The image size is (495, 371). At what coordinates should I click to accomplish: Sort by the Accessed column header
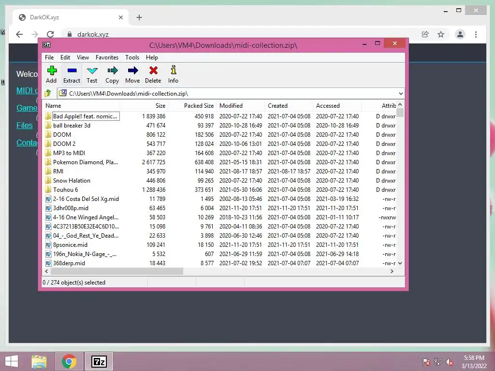(x=337, y=106)
